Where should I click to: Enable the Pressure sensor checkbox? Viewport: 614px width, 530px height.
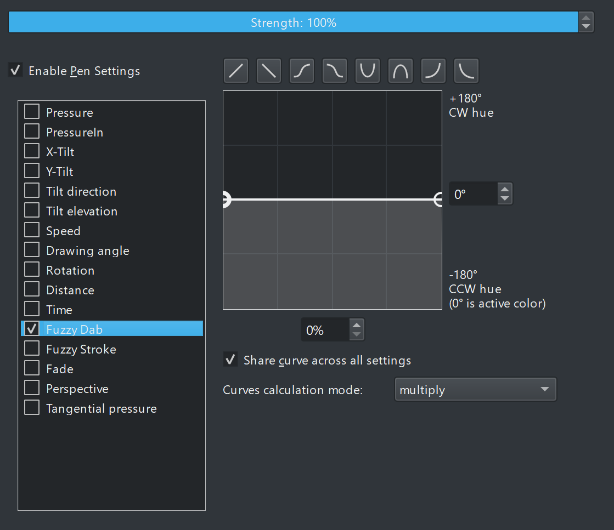pos(32,112)
